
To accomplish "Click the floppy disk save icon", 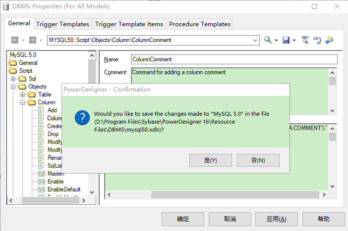I will [286, 40].
